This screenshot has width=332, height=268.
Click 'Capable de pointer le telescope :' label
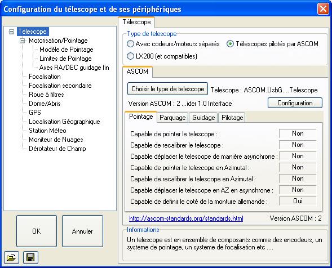pos(174,134)
